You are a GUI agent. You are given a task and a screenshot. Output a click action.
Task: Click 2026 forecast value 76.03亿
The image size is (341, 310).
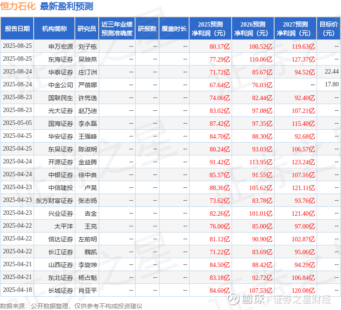262,85
